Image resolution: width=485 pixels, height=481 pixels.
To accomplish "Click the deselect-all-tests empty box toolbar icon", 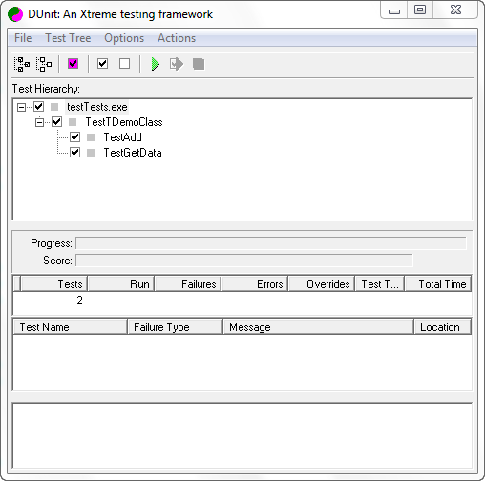I will point(124,64).
